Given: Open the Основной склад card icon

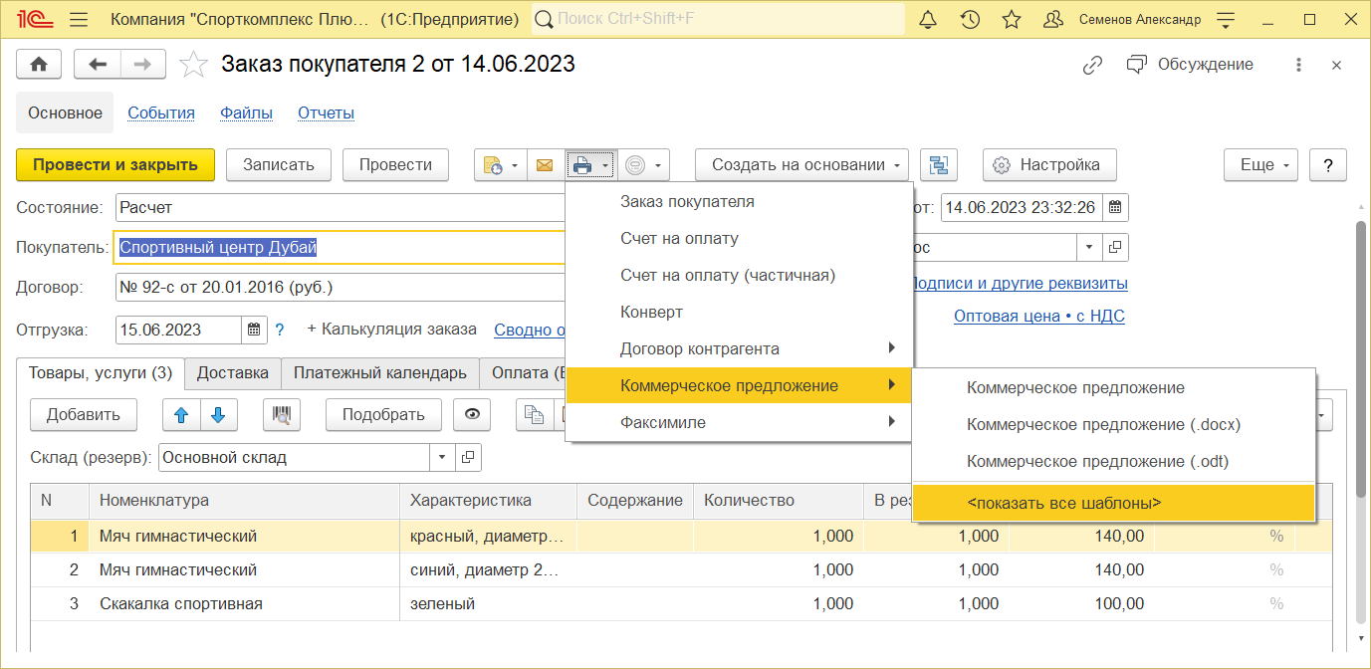Looking at the screenshot, I should pos(469,458).
